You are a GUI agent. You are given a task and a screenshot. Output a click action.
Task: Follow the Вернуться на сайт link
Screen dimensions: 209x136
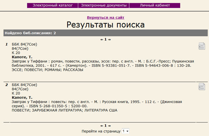click(x=106, y=17)
